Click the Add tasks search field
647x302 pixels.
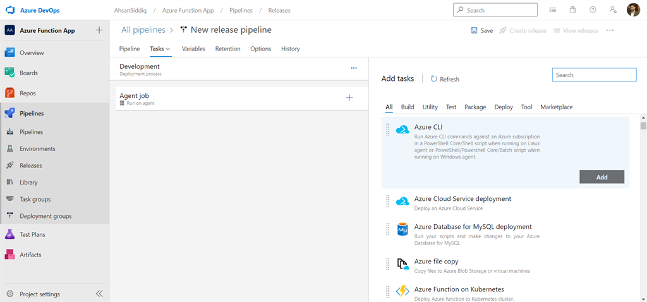(x=594, y=75)
